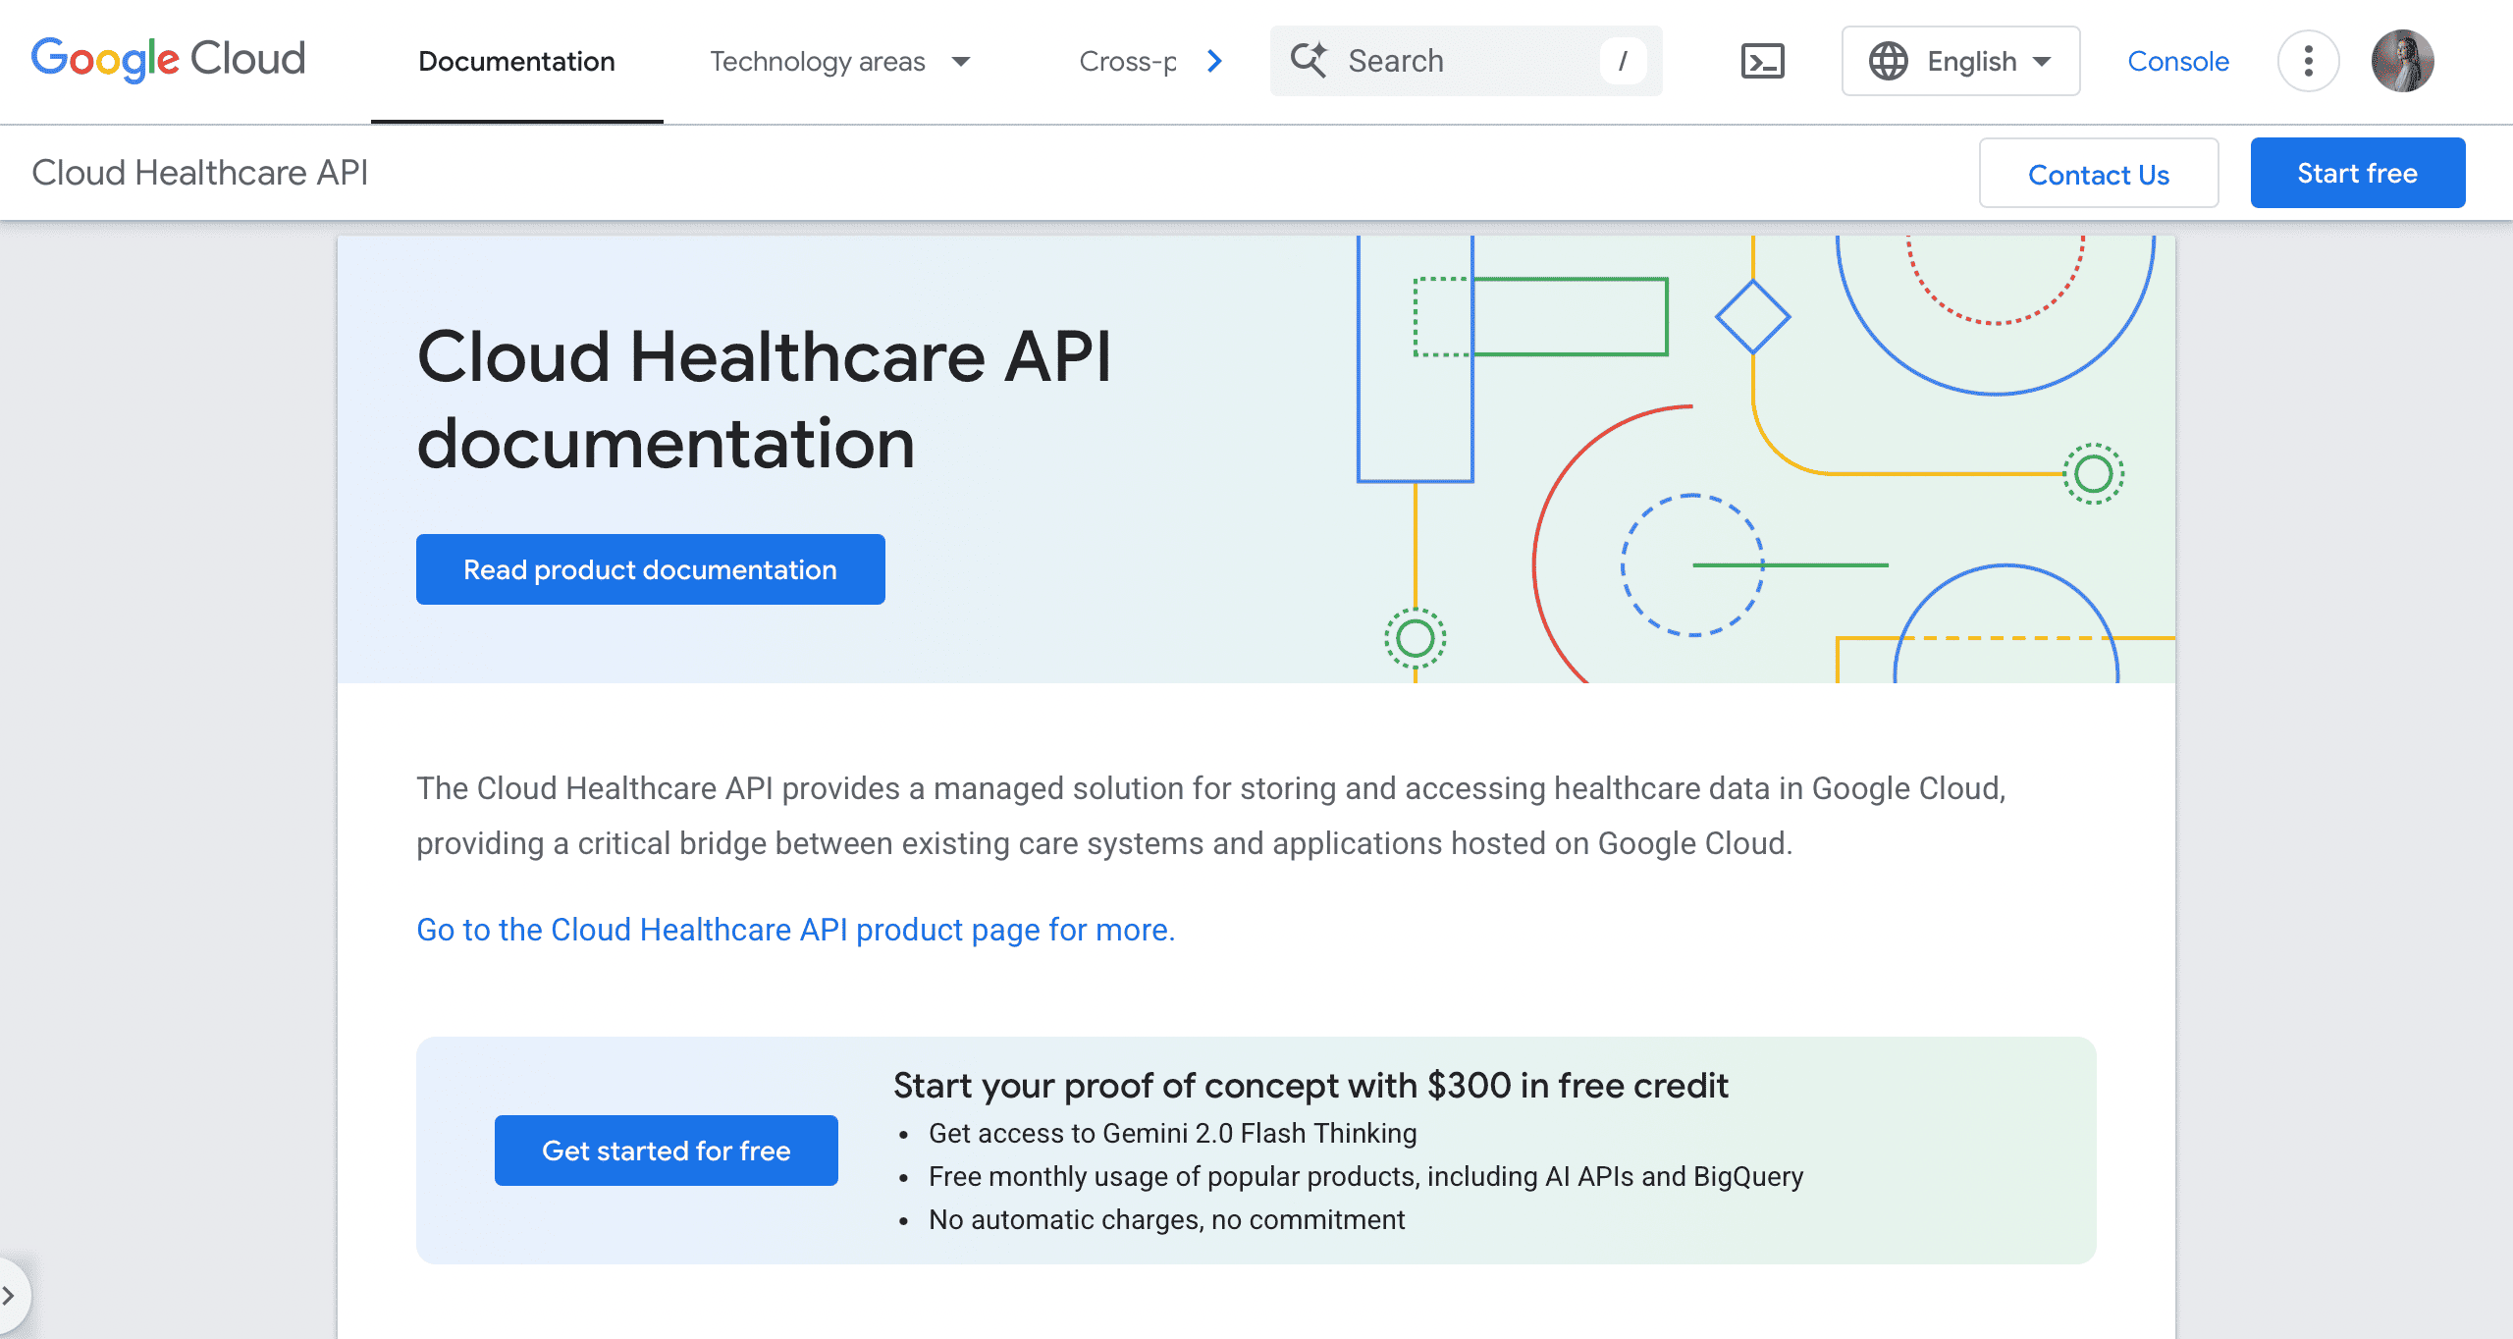Focus the Search input field
The width and height of the screenshot is (2513, 1339).
1463,61
